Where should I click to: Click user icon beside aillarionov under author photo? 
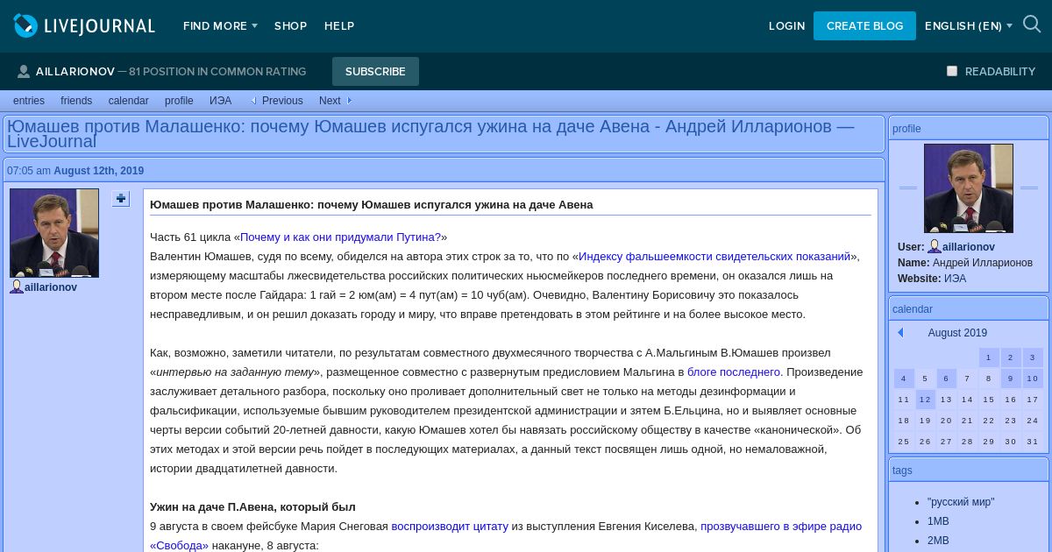pyautogui.click(x=17, y=287)
